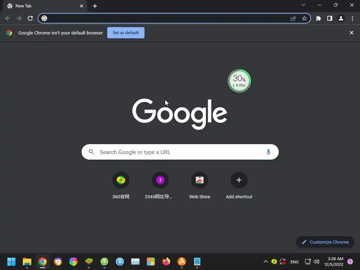The height and width of the screenshot is (270, 360).
Task: Click the ENG language indicator
Action: click(x=295, y=262)
